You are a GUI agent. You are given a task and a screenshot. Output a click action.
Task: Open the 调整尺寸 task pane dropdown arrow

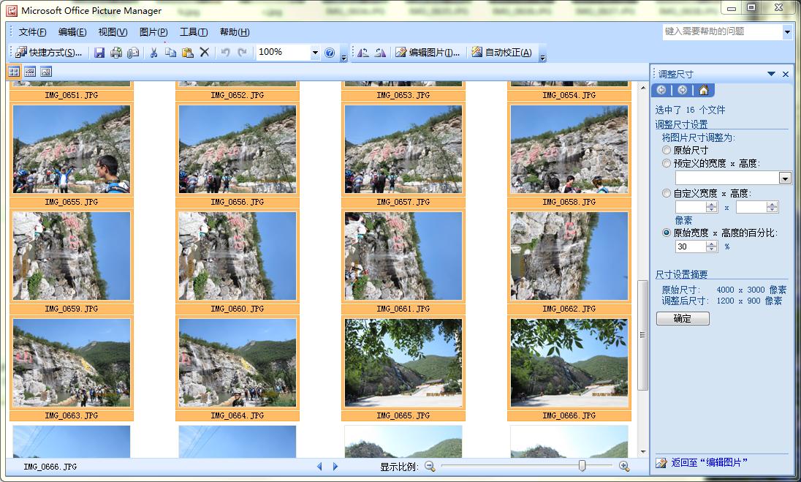tap(771, 74)
